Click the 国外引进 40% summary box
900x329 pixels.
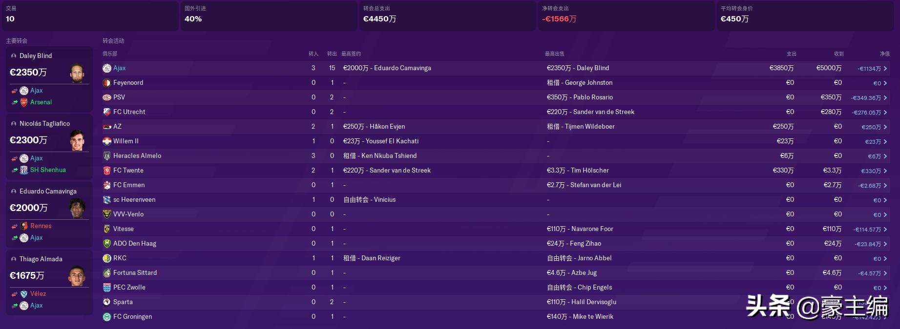pos(269,16)
